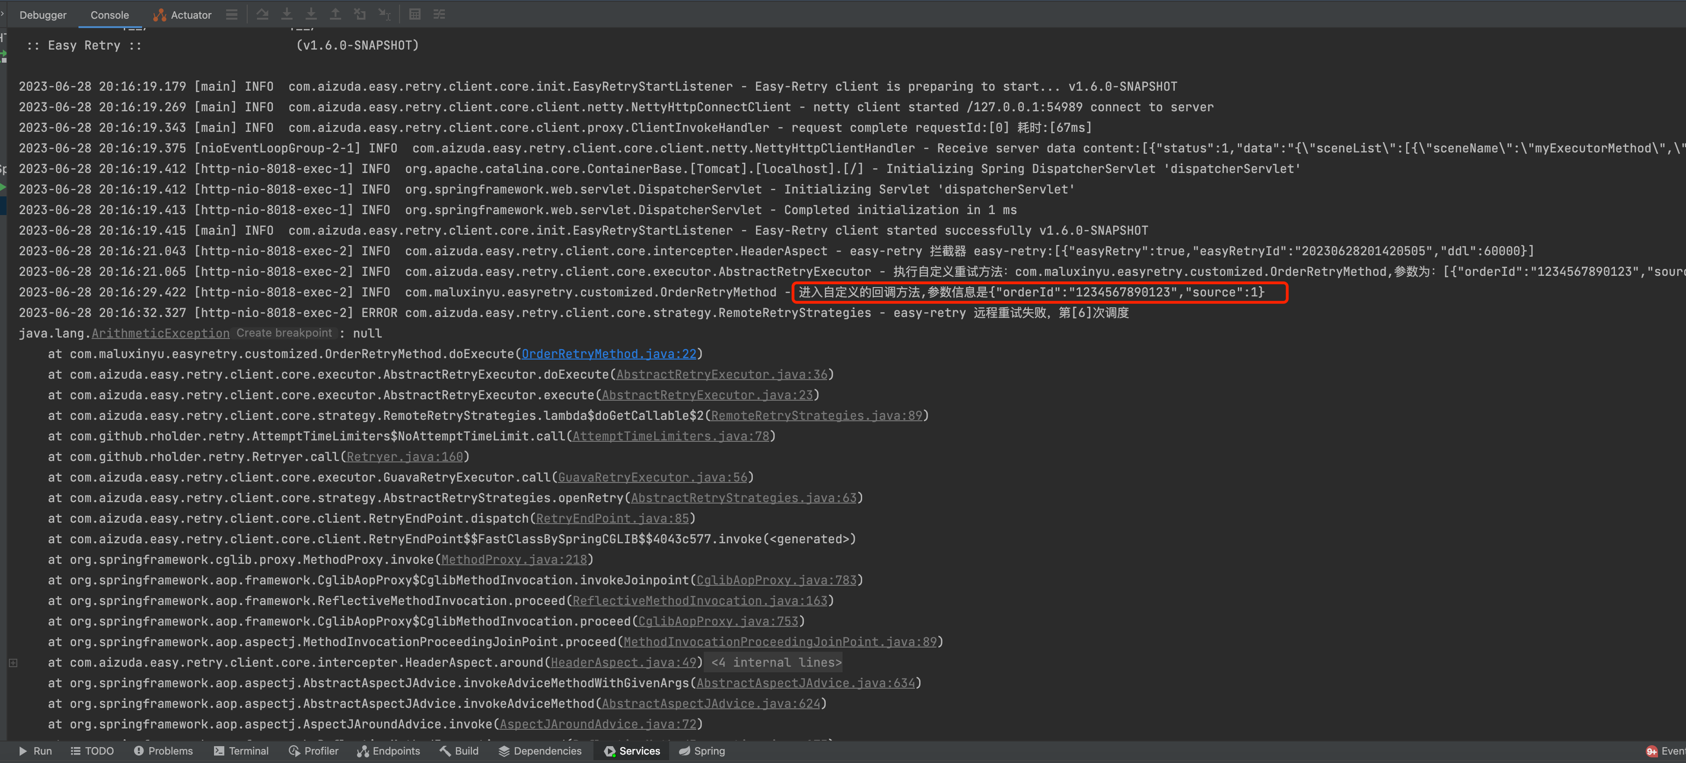Open the Endpoints tool window
This screenshot has width=1686, height=763.
click(x=389, y=751)
